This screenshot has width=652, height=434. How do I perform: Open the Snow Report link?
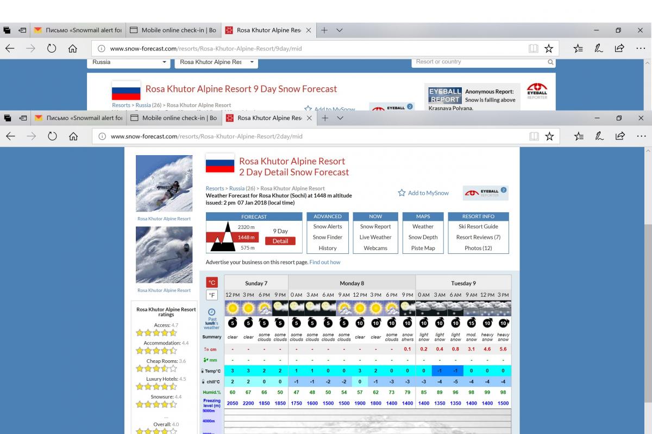375,226
